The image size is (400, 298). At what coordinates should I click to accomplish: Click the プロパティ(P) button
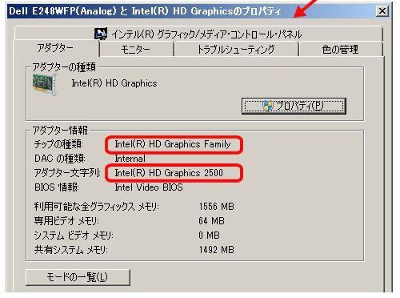point(294,106)
